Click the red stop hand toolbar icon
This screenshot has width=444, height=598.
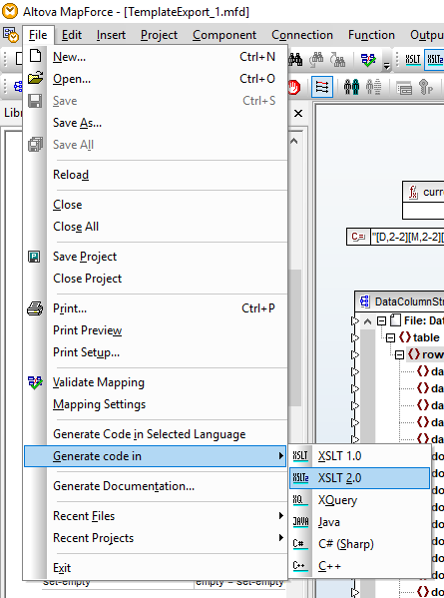tap(294, 87)
